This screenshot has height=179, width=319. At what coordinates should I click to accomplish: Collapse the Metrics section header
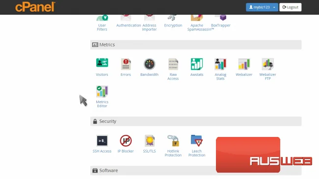(x=196, y=45)
